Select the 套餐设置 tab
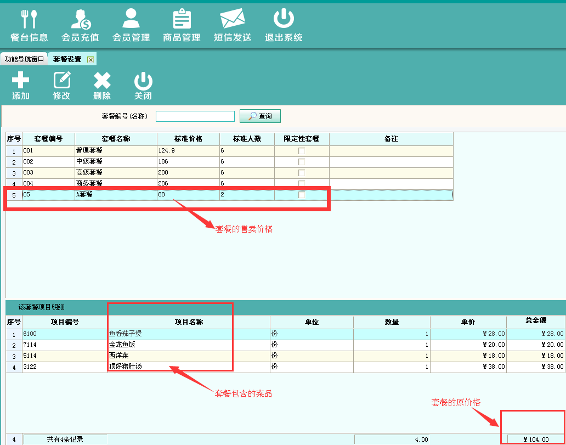Image resolution: width=566 pixels, height=445 pixels. (67, 59)
